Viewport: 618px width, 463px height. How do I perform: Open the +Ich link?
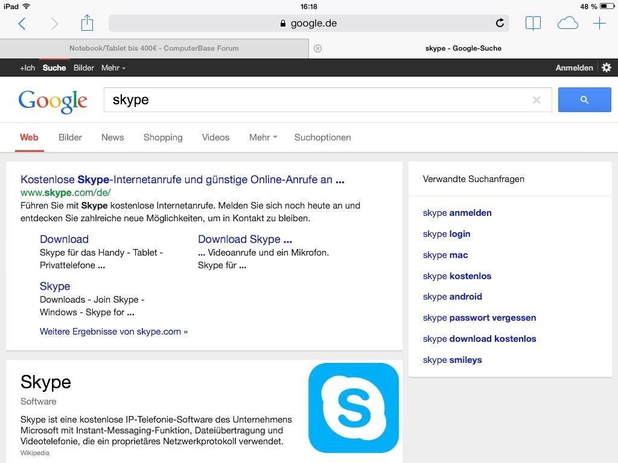pyautogui.click(x=27, y=68)
